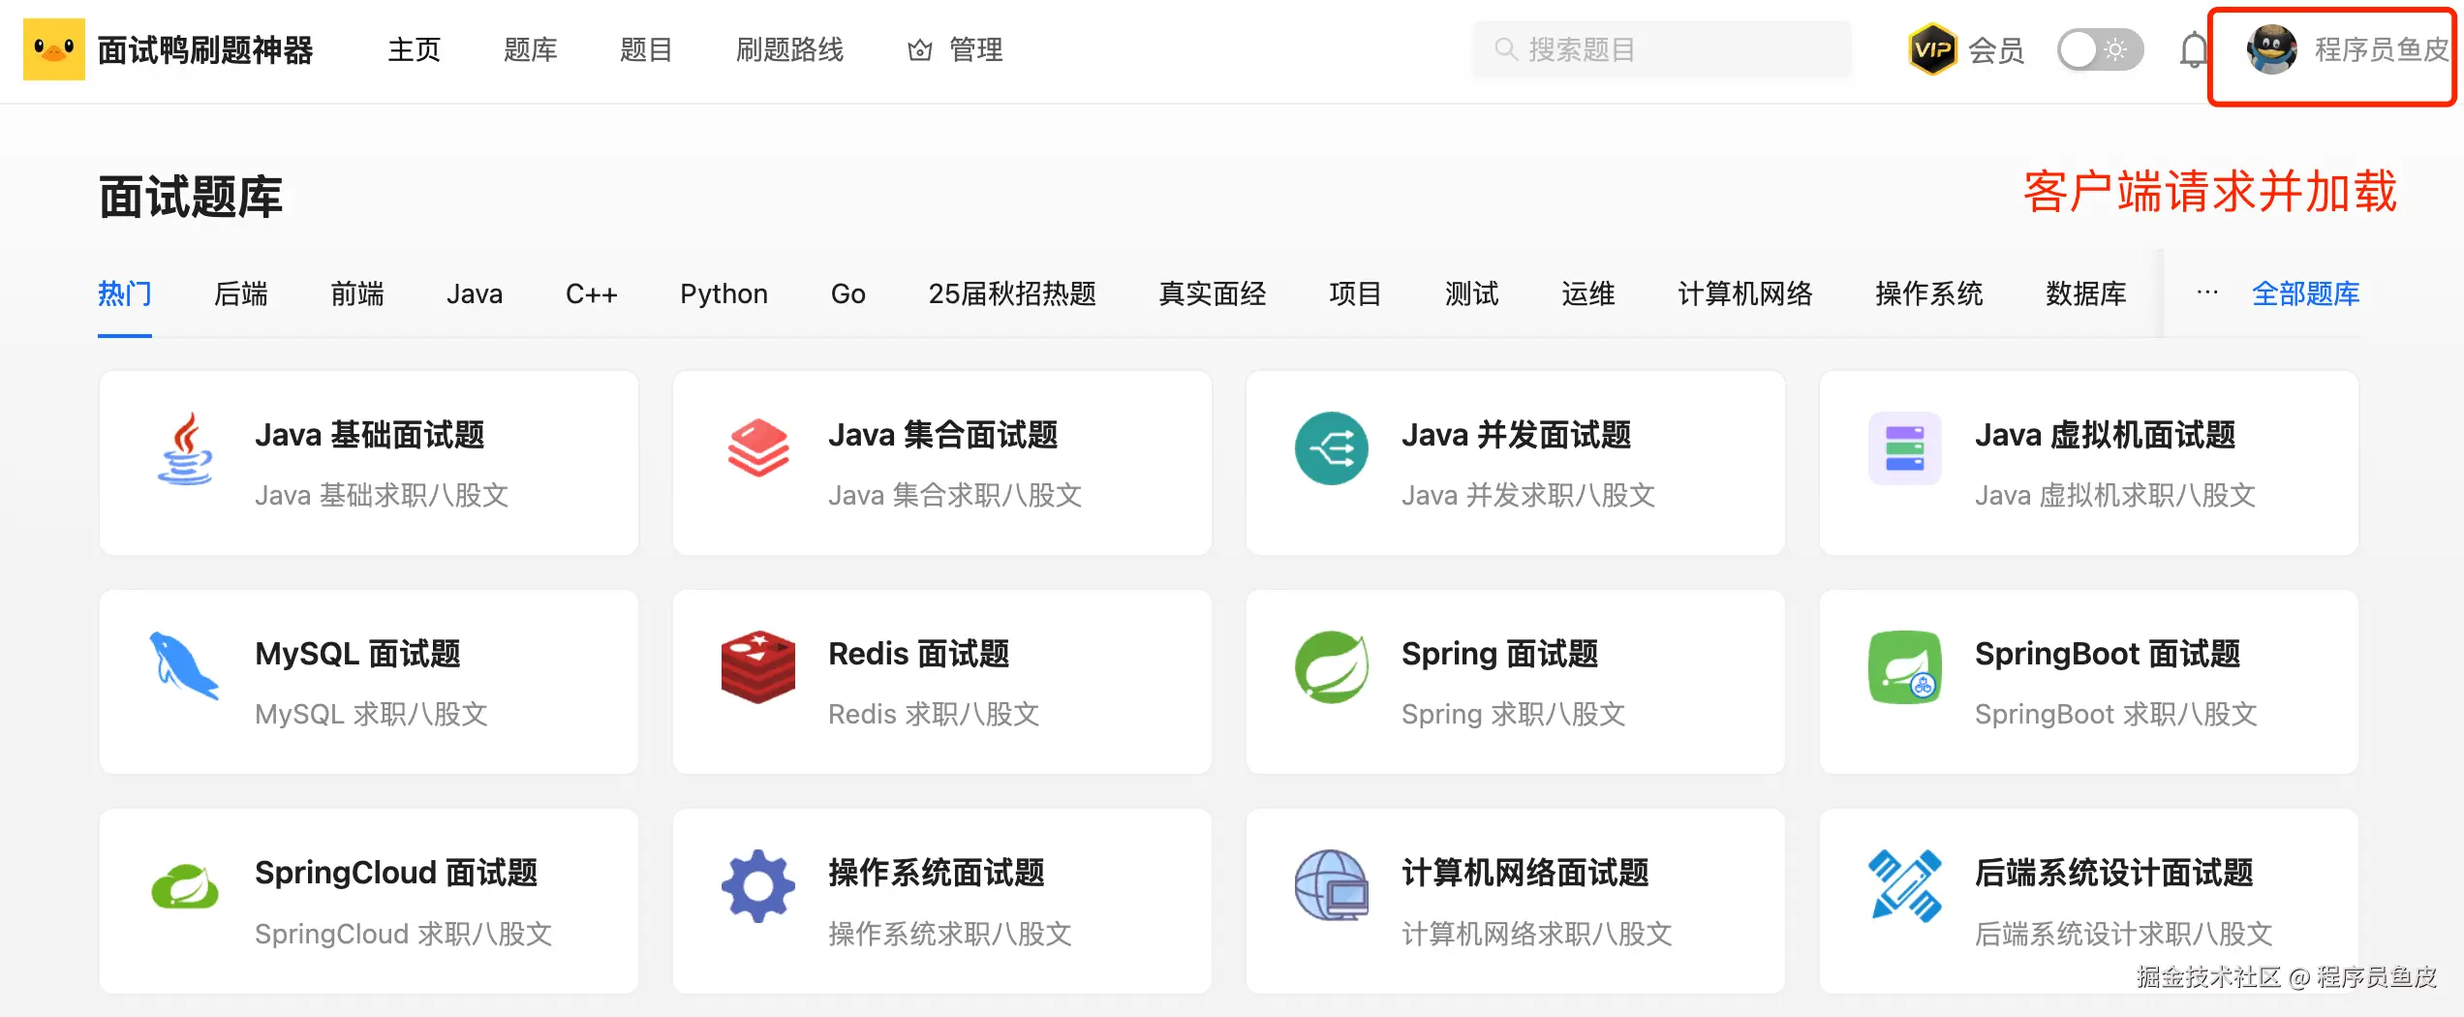Open the notification bell icon
Viewport: 2464px width, 1017px height.
[2194, 49]
